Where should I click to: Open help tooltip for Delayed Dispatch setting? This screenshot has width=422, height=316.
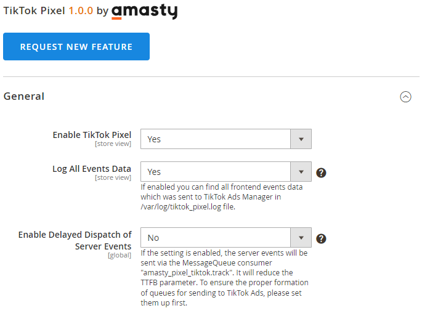pos(321,238)
